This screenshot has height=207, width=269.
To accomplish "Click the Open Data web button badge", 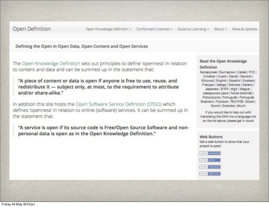I will (x=210, y=160).
